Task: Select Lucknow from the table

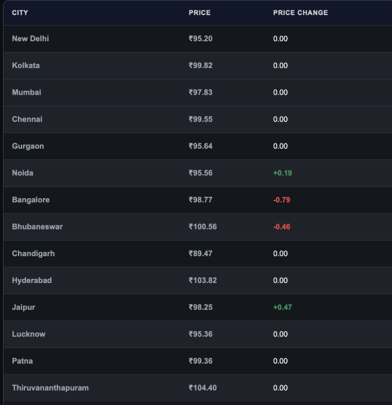Action: pyautogui.click(x=28, y=334)
